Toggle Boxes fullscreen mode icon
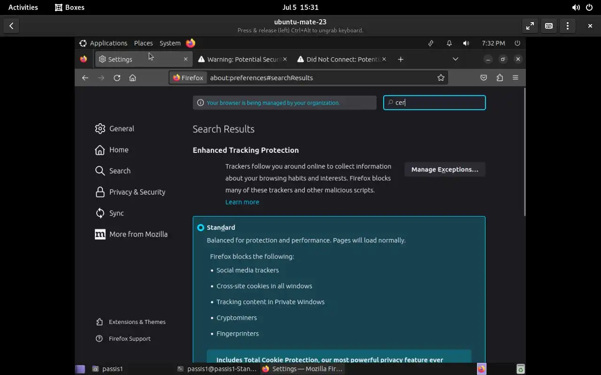The width and height of the screenshot is (601, 375). pyautogui.click(x=530, y=26)
